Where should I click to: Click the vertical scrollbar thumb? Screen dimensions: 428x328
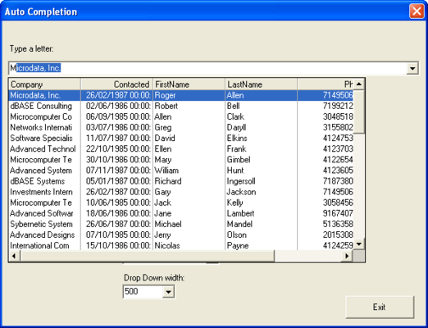[359, 112]
